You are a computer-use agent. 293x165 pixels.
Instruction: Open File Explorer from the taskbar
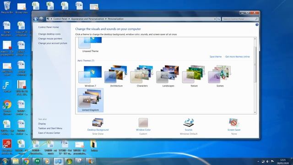point(16,161)
